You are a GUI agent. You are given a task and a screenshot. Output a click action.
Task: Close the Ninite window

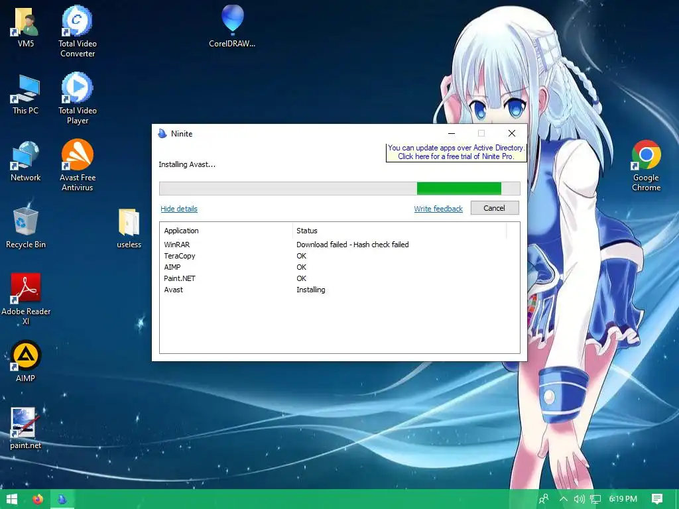(512, 133)
